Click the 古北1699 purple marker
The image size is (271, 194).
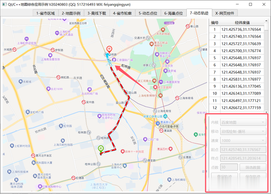click(x=49, y=89)
